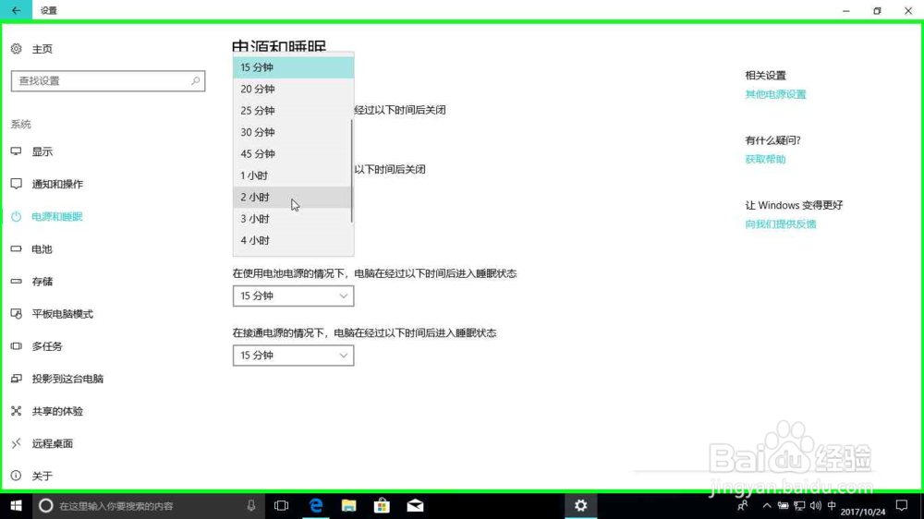Go back with the arrow button
The image size is (924, 519).
[x=16, y=10]
